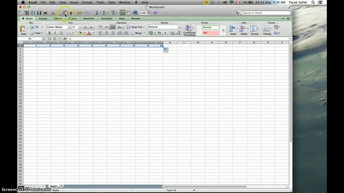Viewport: 344px width, 193px height.
Task: Click the Percent style icon
Action: (159, 33)
